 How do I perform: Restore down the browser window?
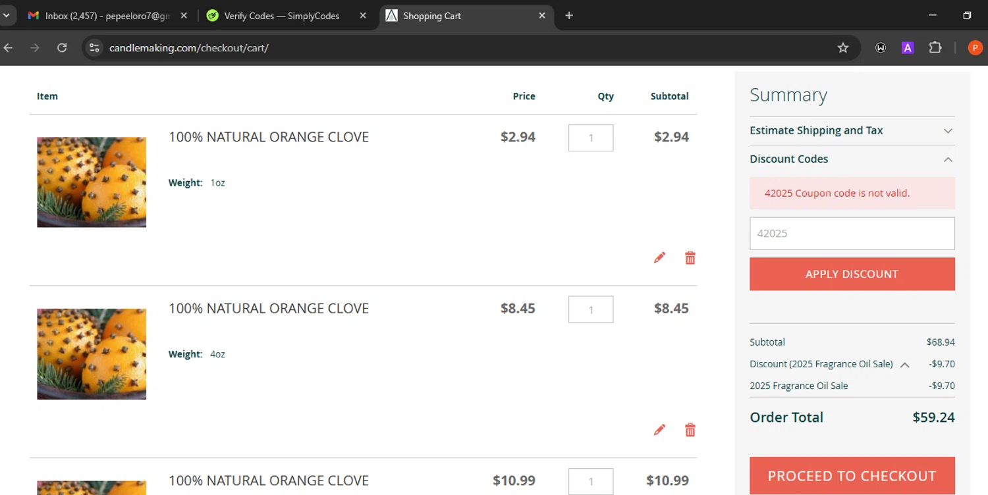(x=967, y=16)
